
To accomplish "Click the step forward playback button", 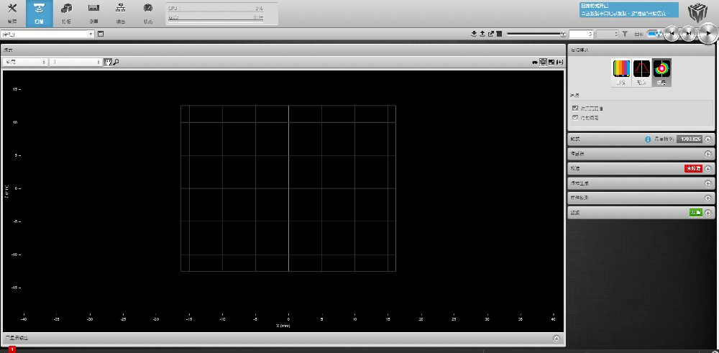I will point(688,34).
